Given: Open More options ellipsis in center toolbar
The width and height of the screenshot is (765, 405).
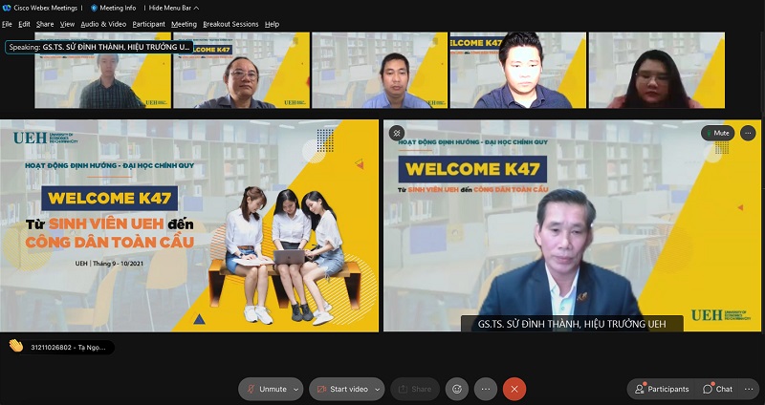Looking at the screenshot, I should 486,389.
